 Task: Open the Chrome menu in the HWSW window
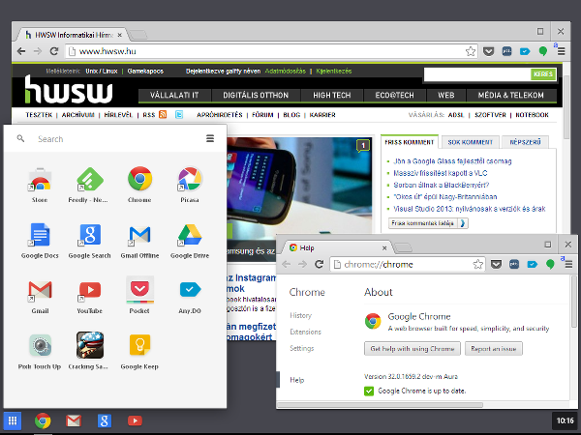[562, 51]
